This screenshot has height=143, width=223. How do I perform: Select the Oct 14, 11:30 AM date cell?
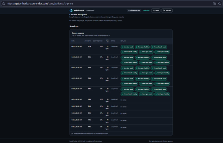pyautogui.click(x=77, y=127)
